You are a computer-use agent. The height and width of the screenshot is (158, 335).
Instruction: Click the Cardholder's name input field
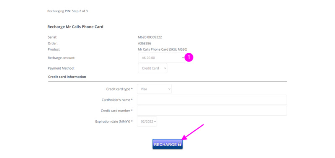coord(212,100)
